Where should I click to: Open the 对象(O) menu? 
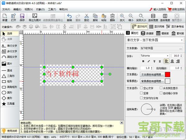40,9
